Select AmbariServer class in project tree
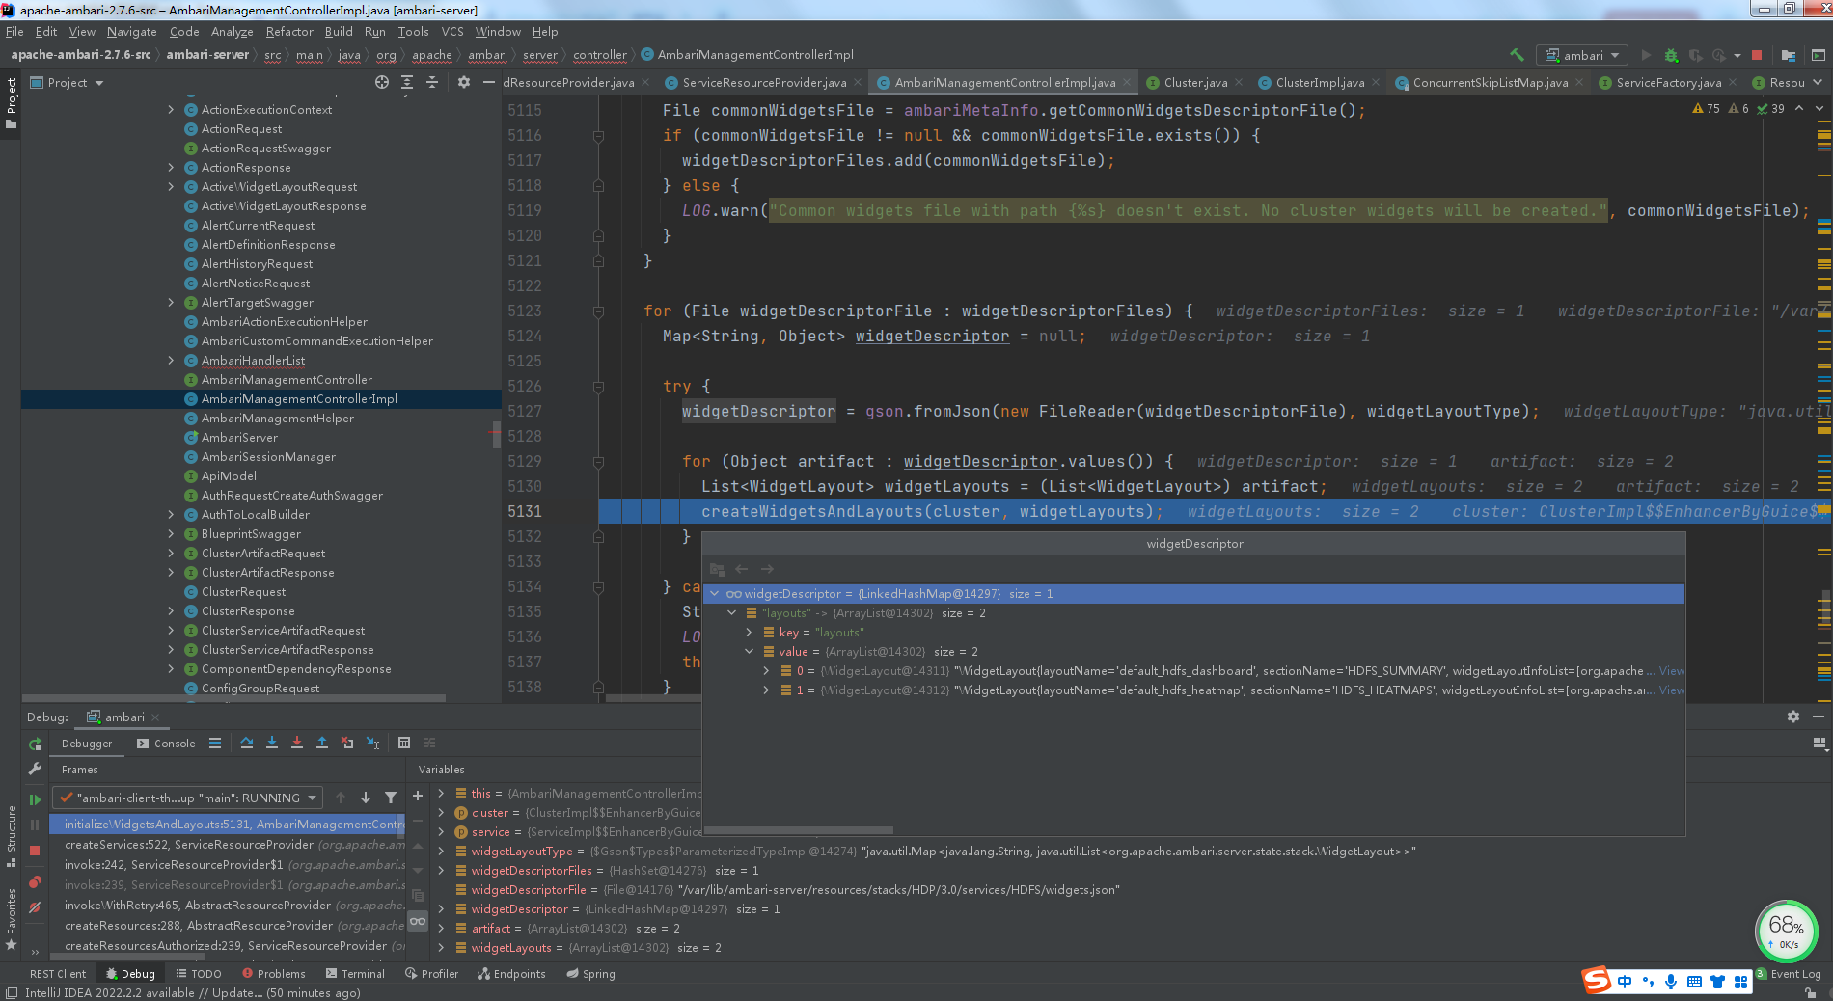The width and height of the screenshot is (1833, 1001). (239, 438)
